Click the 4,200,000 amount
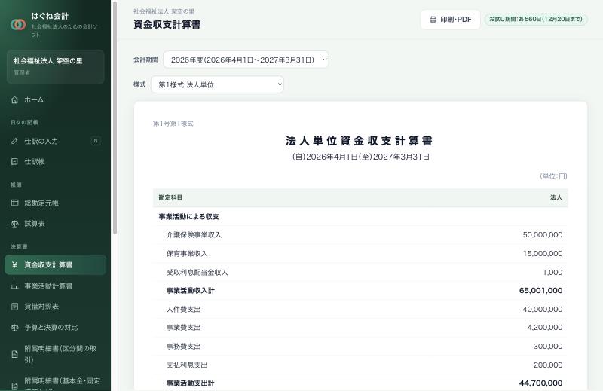Image resolution: width=603 pixels, height=391 pixels. [x=544, y=328]
